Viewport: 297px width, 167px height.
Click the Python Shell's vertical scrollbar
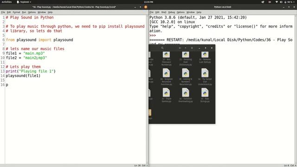[x=296, y=89]
